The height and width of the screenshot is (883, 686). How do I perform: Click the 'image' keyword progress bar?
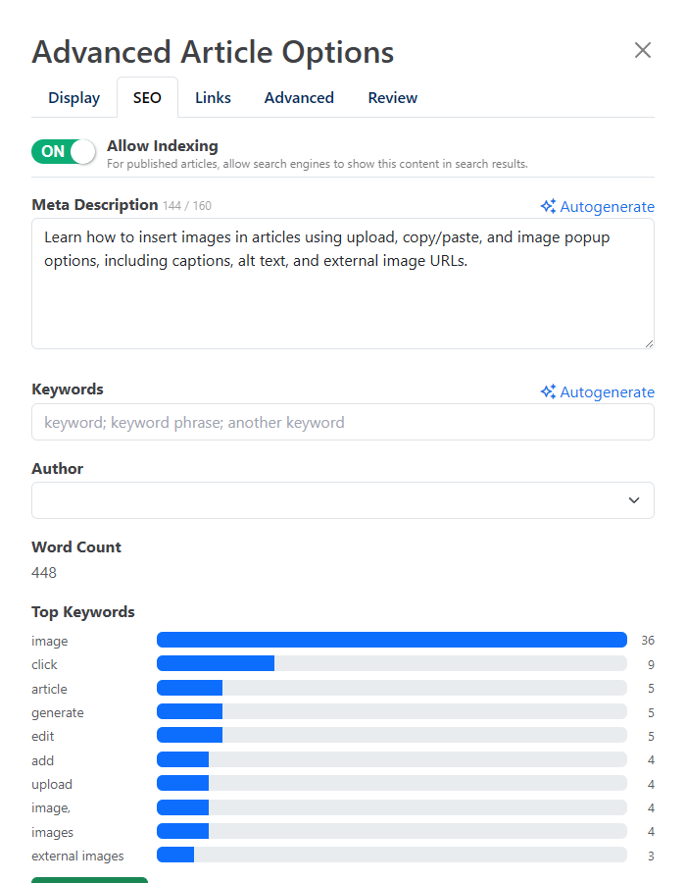coord(392,640)
